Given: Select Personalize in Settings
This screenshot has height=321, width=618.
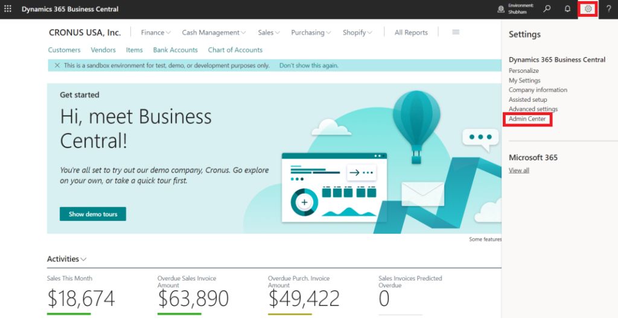Looking at the screenshot, I should [x=523, y=71].
